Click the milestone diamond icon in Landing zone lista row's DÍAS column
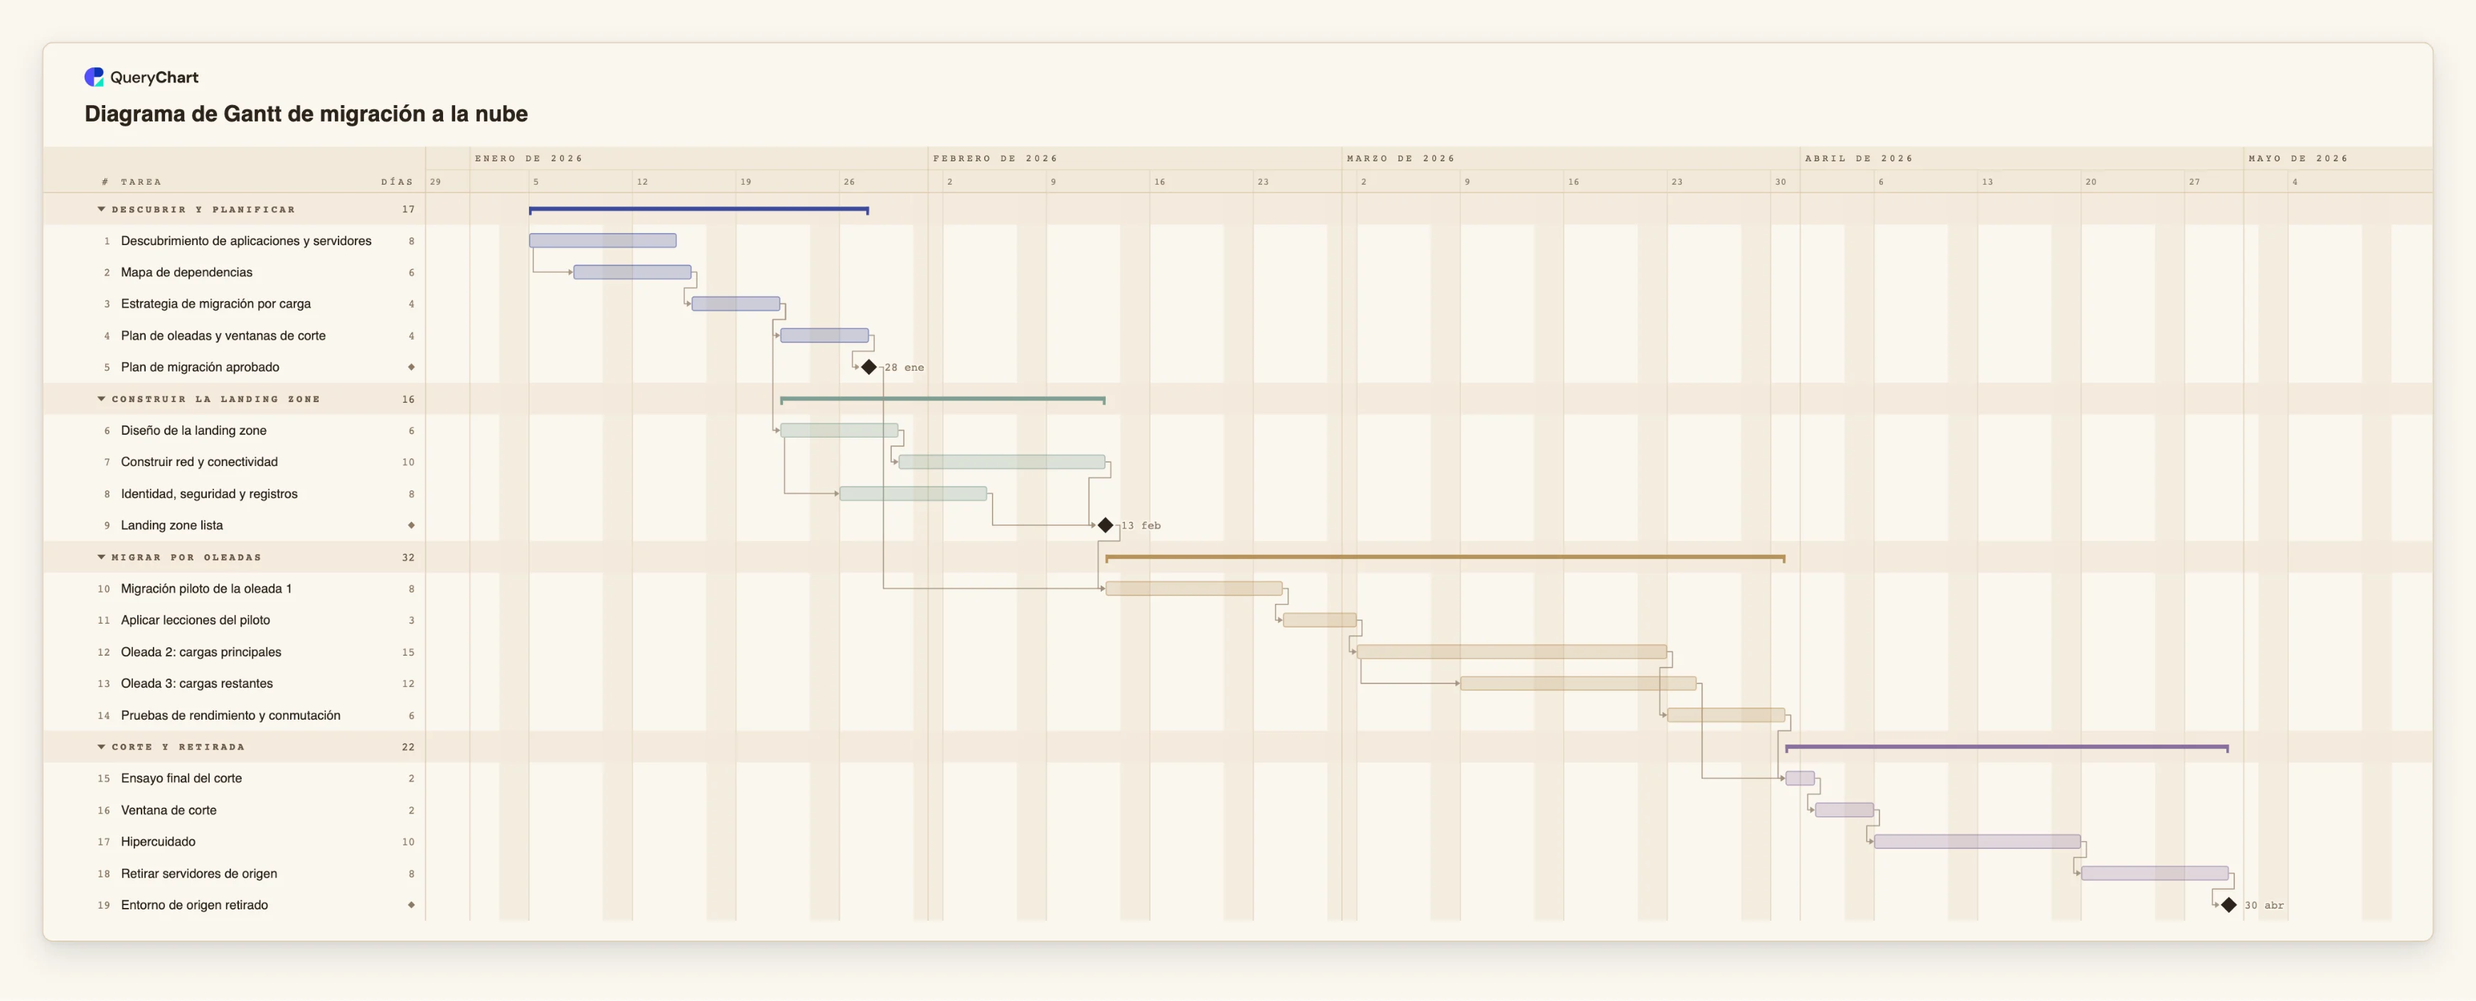The image size is (2476, 1001). click(412, 526)
